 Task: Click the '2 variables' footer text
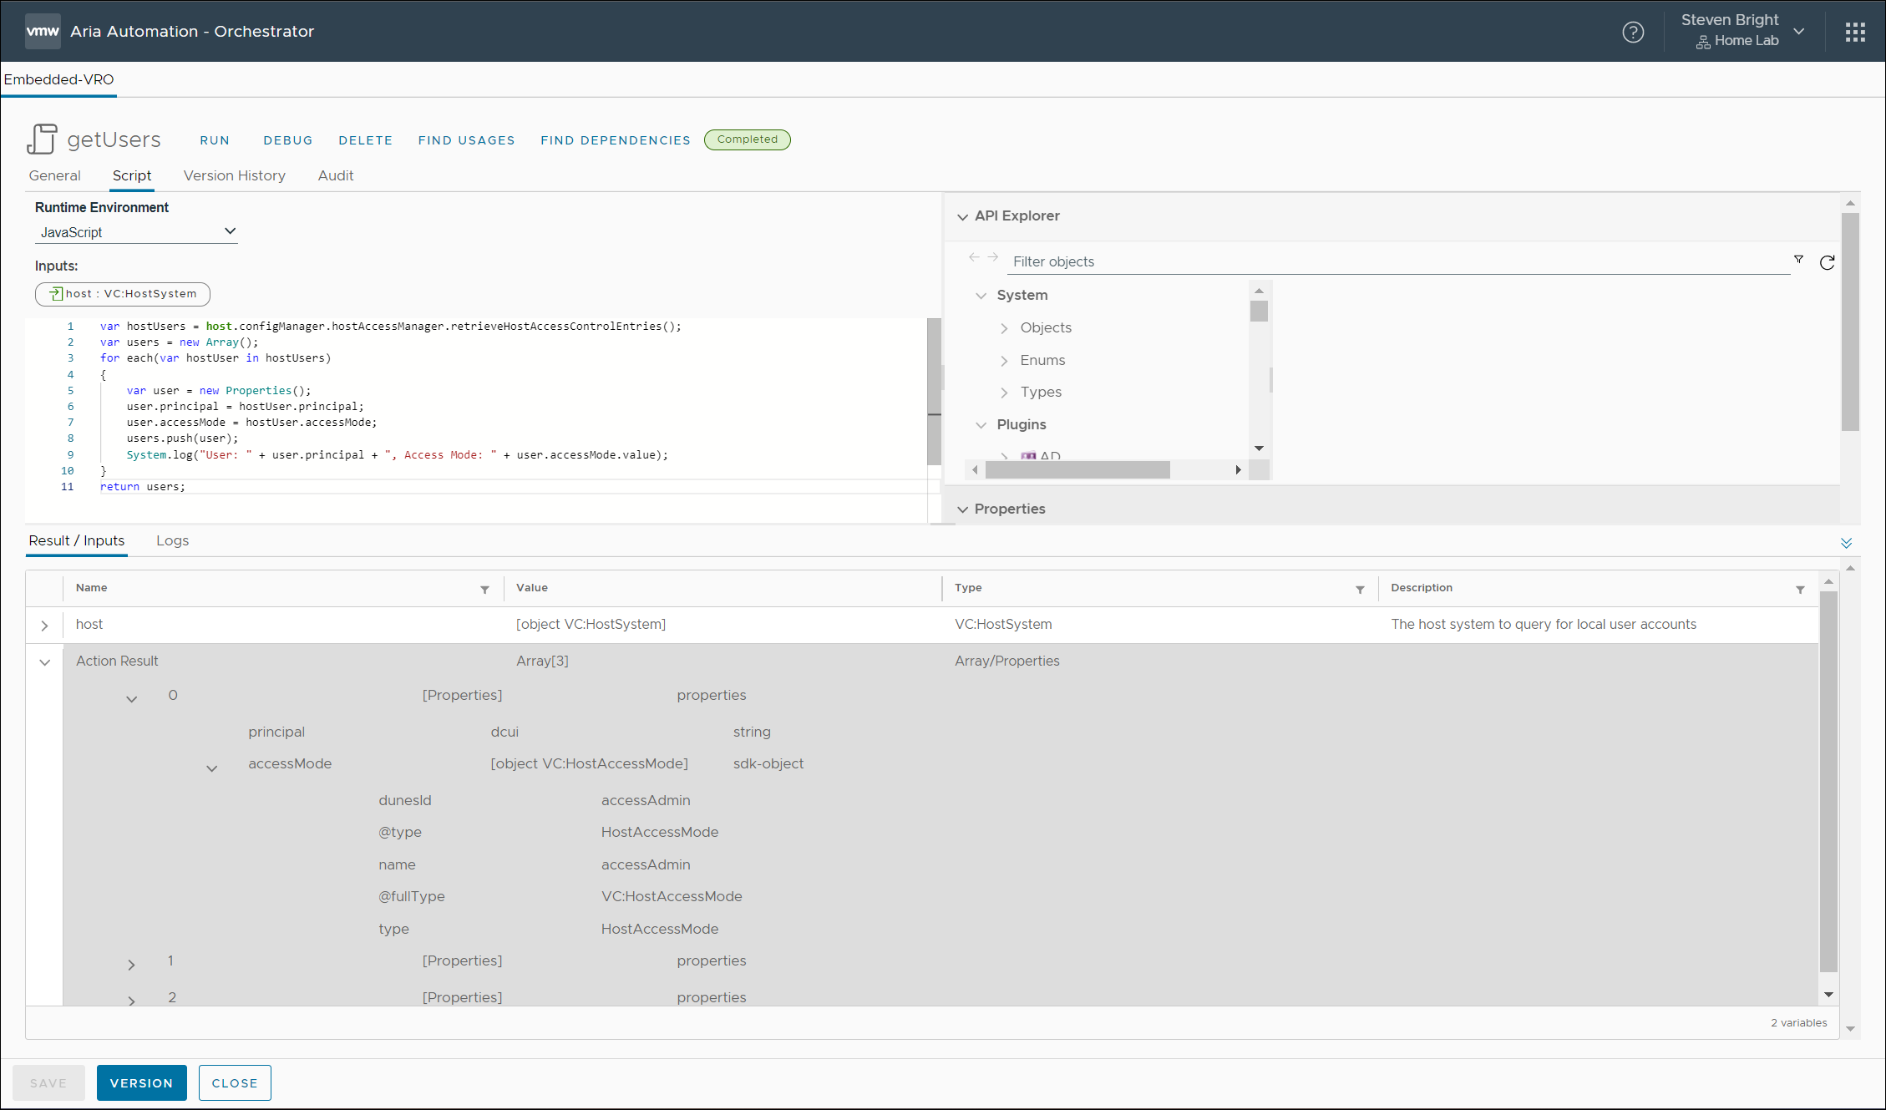pos(1798,1022)
